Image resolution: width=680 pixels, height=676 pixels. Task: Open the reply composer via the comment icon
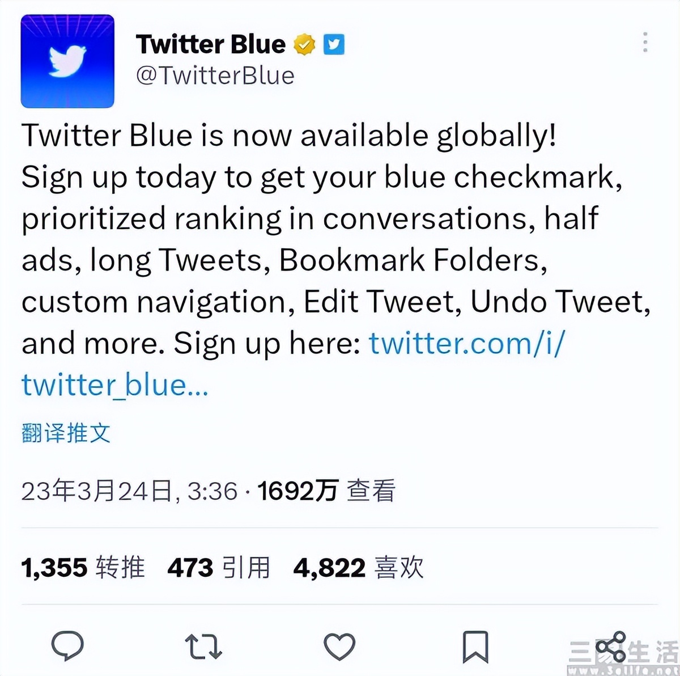(x=69, y=644)
